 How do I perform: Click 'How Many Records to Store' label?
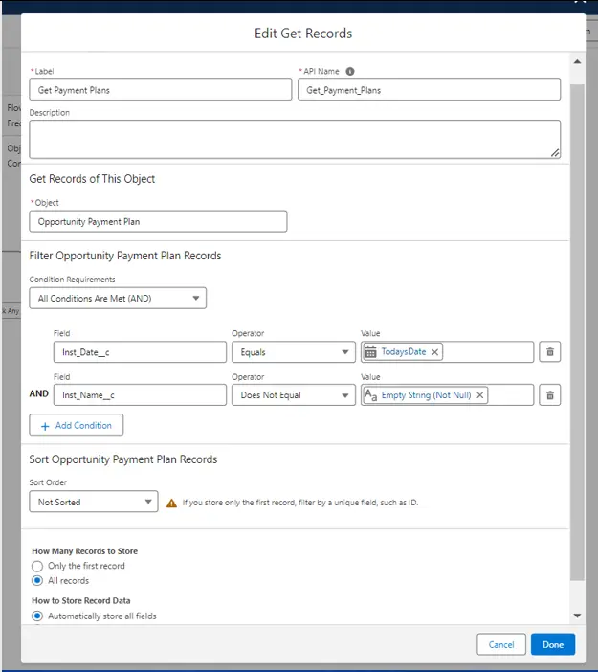(85, 551)
